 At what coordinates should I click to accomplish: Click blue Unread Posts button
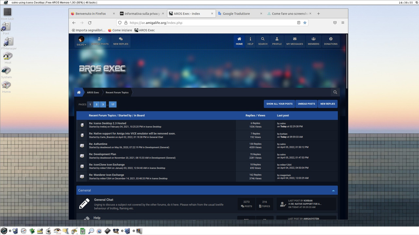pyautogui.click(x=306, y=104)
